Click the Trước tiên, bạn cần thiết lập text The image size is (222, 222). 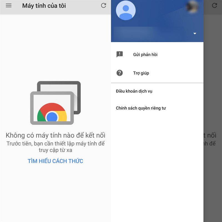click(56, 147)
